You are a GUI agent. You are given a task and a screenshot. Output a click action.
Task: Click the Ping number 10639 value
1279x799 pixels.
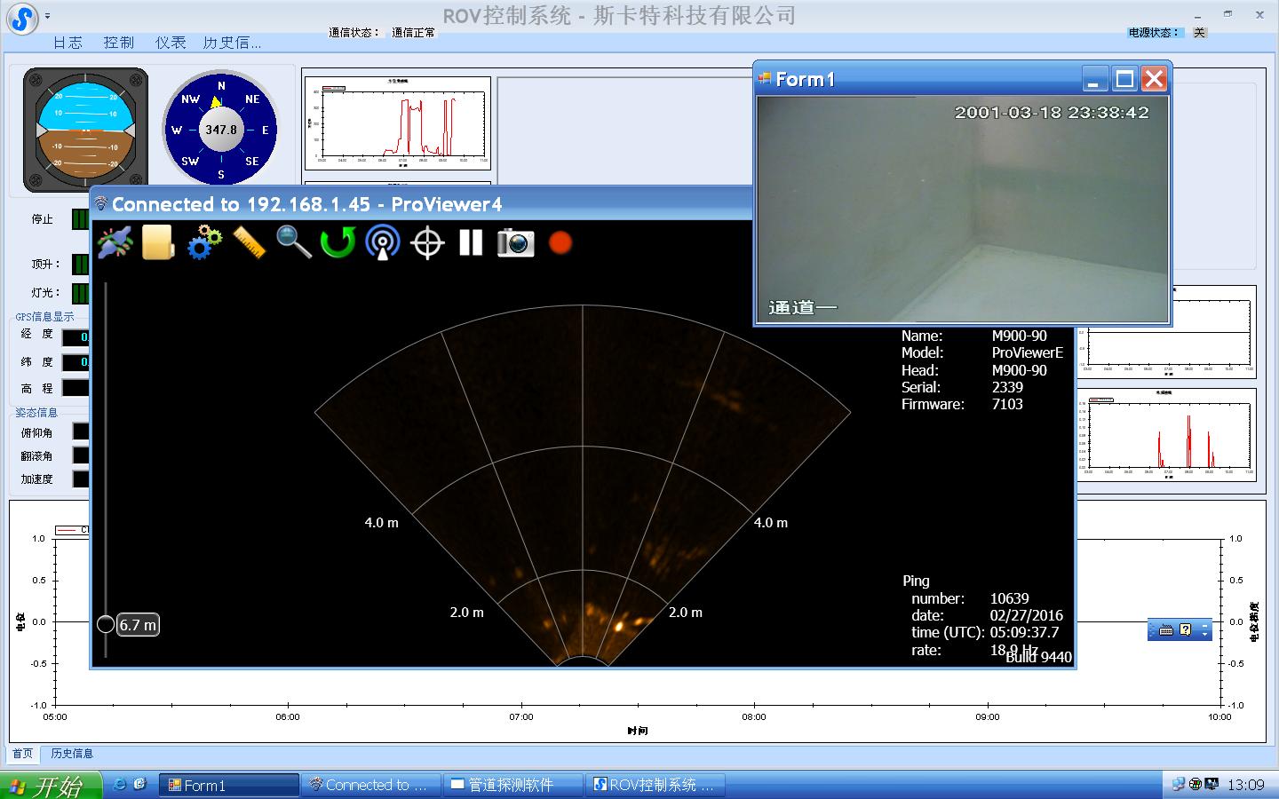click(1010, 598)
